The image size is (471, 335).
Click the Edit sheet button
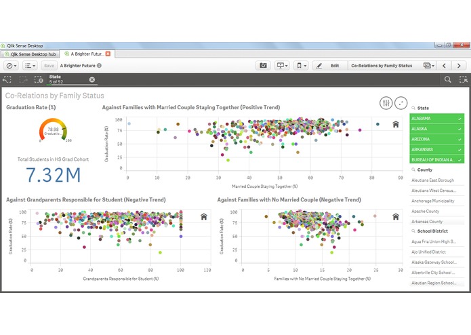pyautogui.click(x=330, y=66)
